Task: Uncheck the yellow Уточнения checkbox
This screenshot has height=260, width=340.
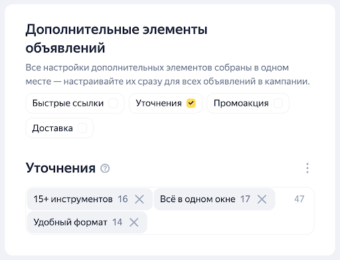Action: point(191,103)
